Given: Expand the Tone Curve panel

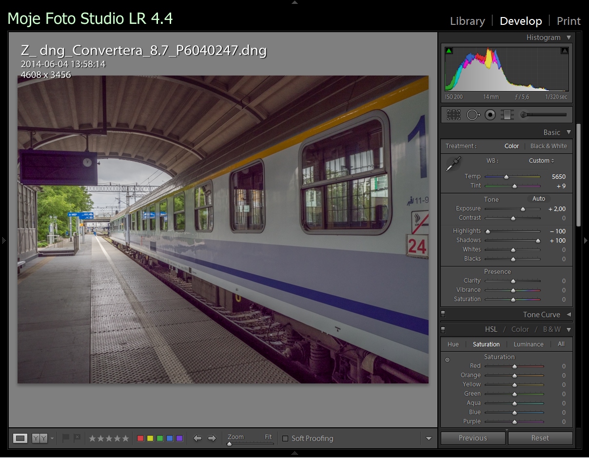Looking at the screenshot, I should coord(569,315).
